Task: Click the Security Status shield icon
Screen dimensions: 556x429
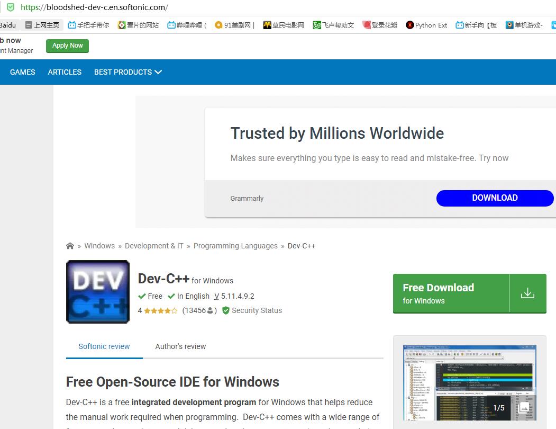Action: click(x=226, y=310)
